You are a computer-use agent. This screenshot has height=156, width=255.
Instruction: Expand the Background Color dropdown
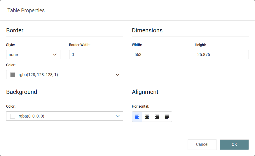click(64, 116)
